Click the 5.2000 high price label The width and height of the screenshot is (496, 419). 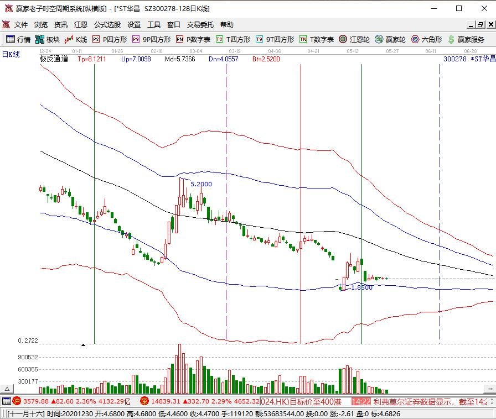point(201,184)
